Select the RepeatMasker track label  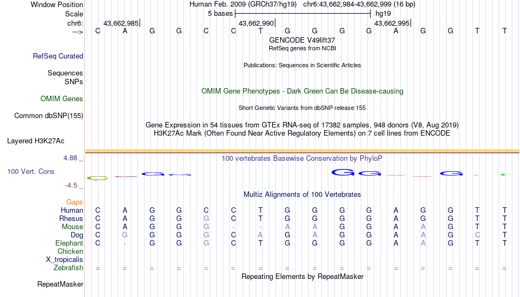point(60,284)
